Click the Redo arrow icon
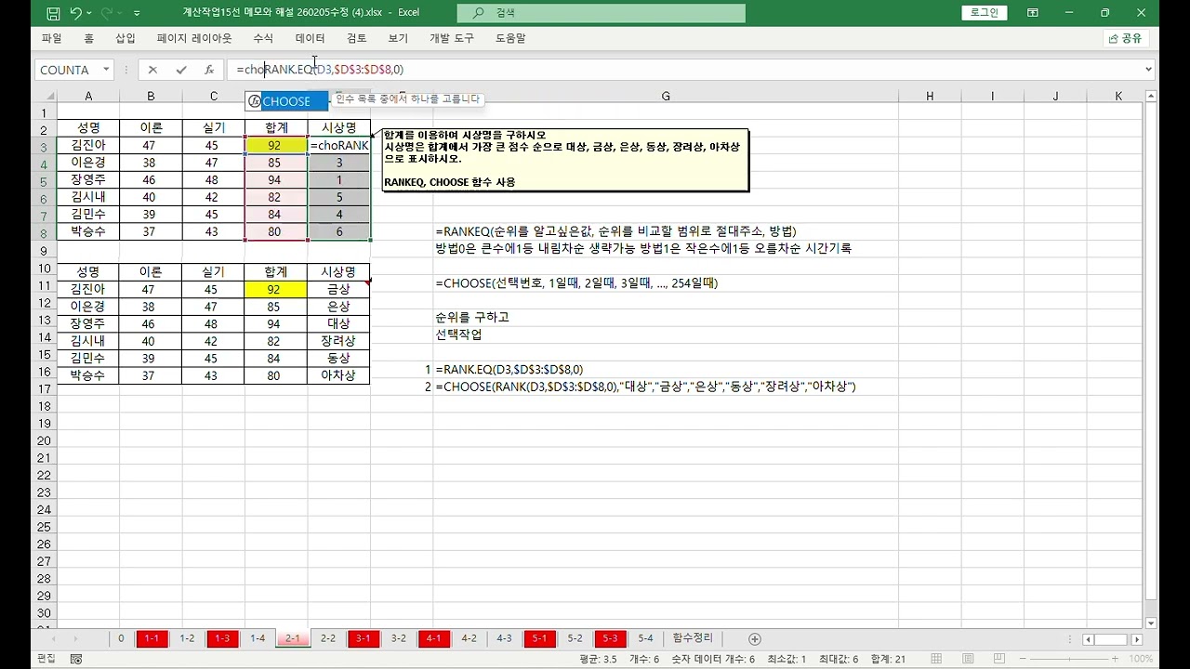The width and height of the screenshot is (1190, 669). pos(105,13)
